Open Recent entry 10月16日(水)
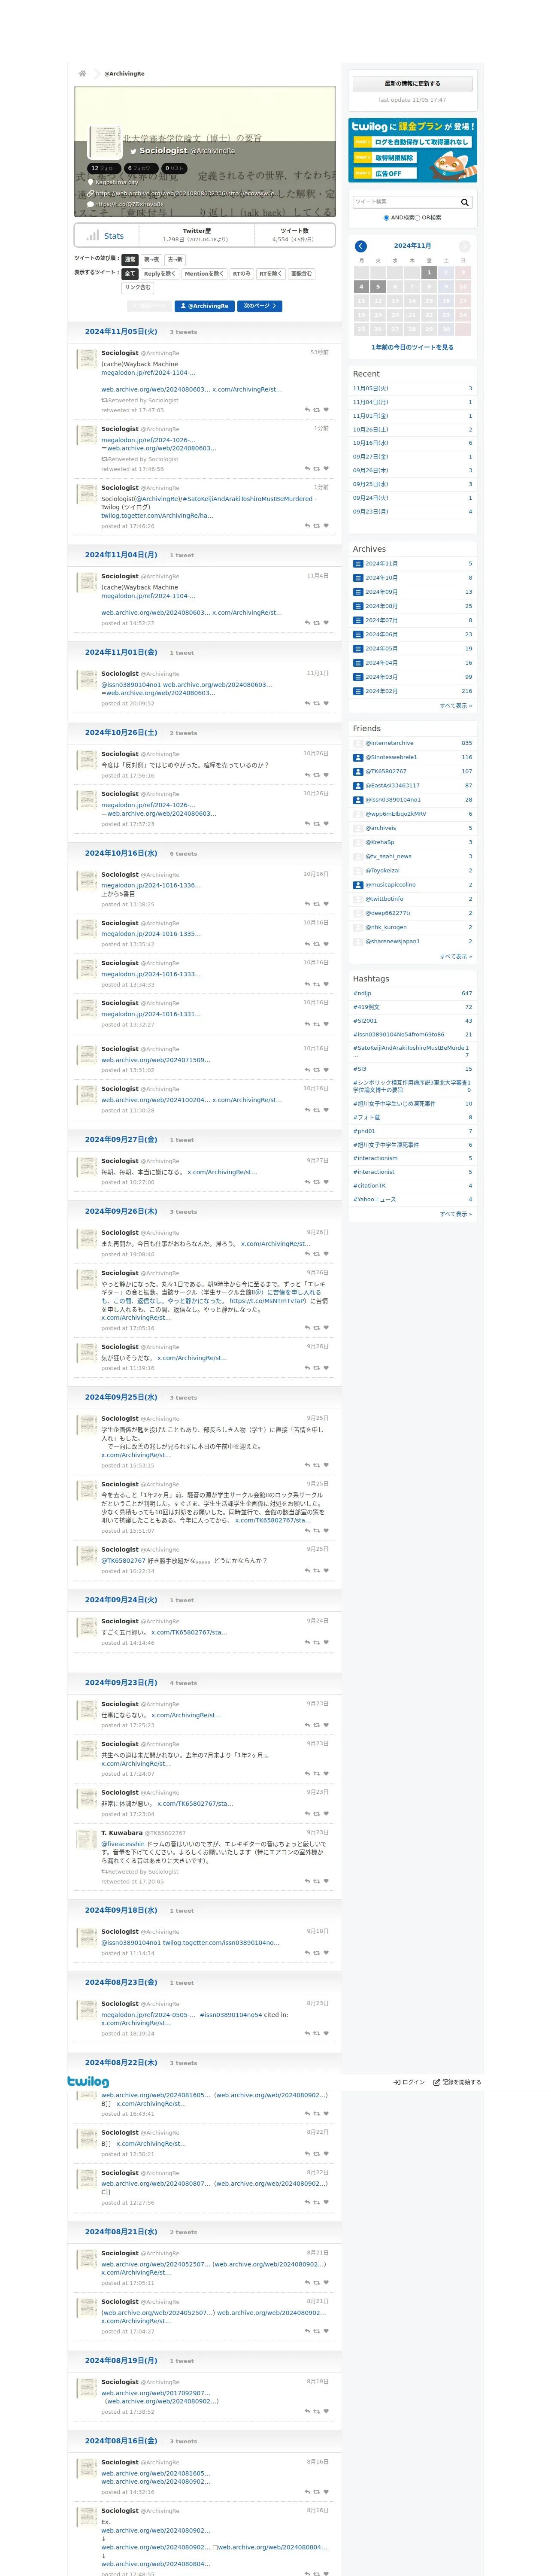 [x=371, y=443]
